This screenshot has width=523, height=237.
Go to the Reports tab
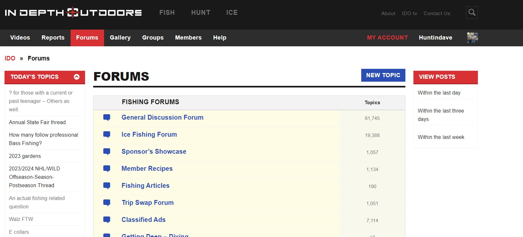tap(53, 38)
